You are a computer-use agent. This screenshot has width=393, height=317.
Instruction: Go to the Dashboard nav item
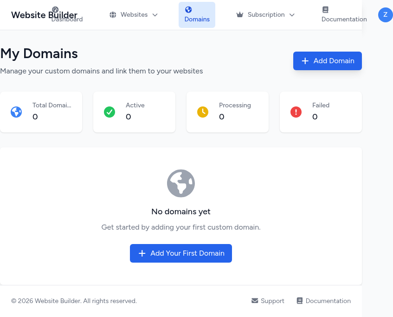pyautogui.click(x=67, y=19)
